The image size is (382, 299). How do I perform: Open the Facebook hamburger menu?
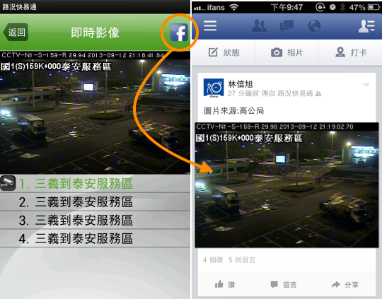[210, 26]
